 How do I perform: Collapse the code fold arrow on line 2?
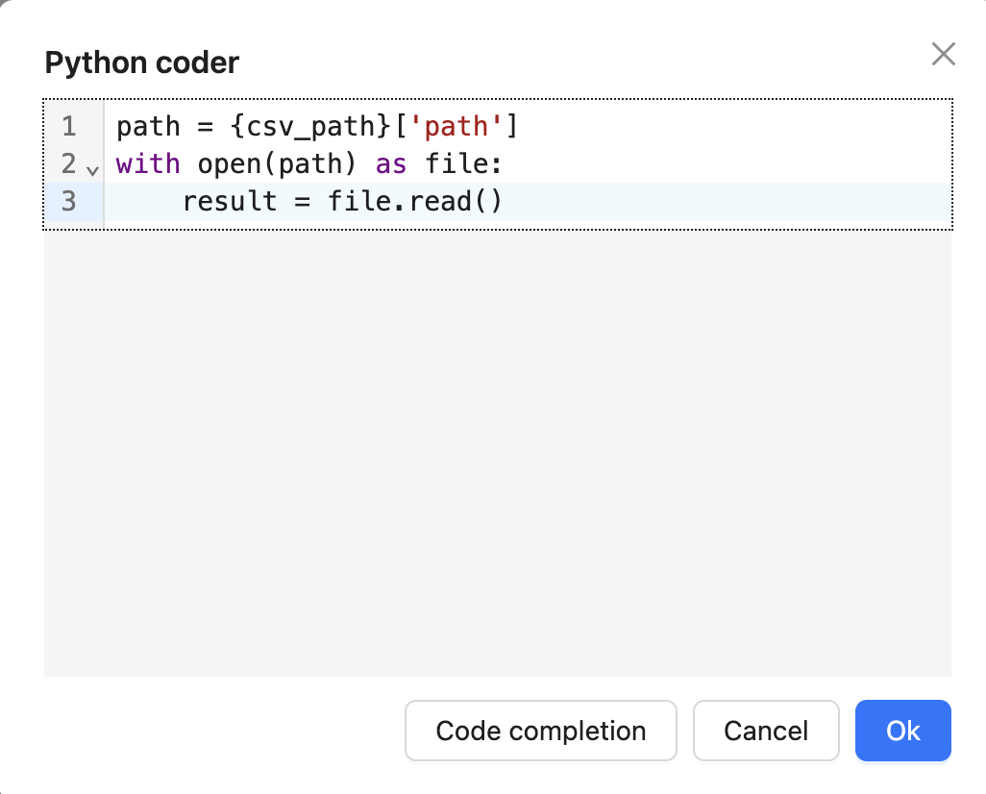(92, 170)
